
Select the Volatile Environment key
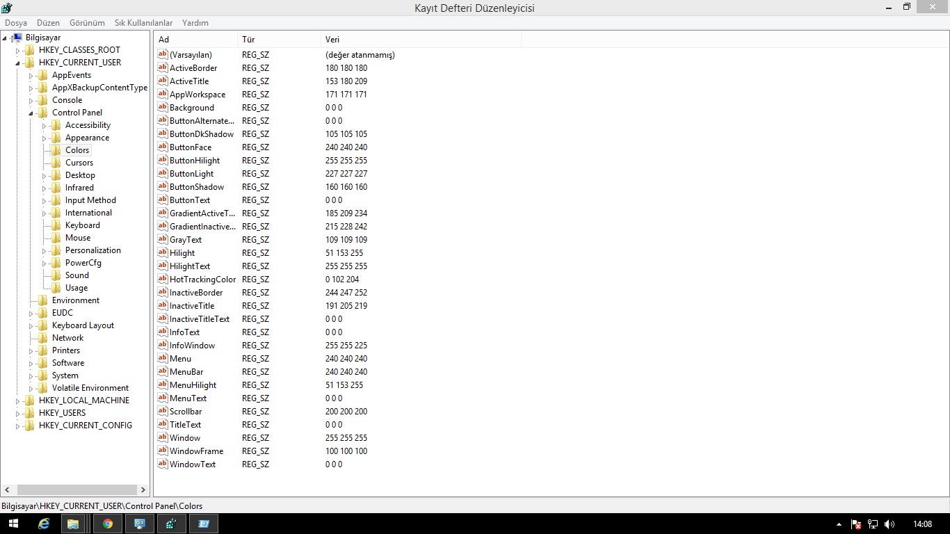(x=90, y=388)
